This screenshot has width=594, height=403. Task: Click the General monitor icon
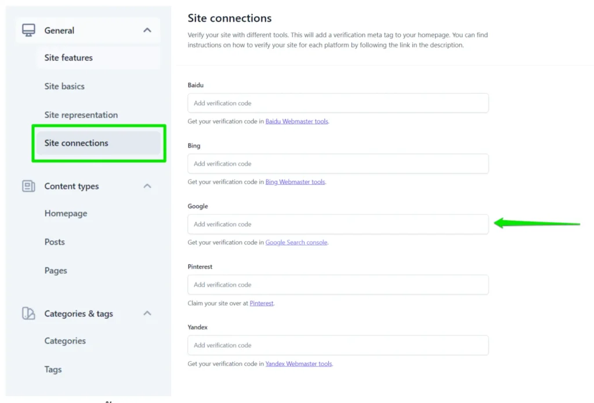pyautogui.click(x=28, y=31)
